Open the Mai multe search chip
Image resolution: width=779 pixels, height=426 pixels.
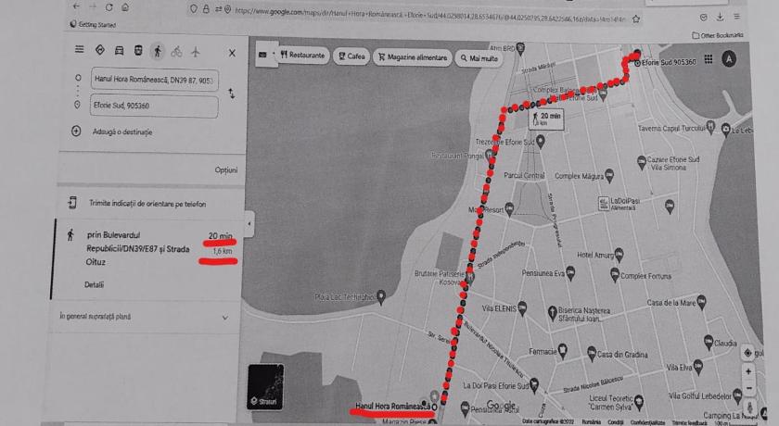tap(479, 58)
